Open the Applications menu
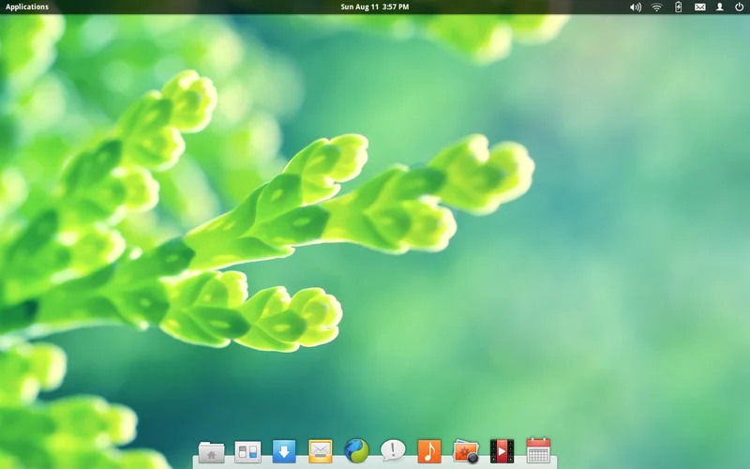The image size is (750, 469). pyautogui.click(x=27, y=7)
